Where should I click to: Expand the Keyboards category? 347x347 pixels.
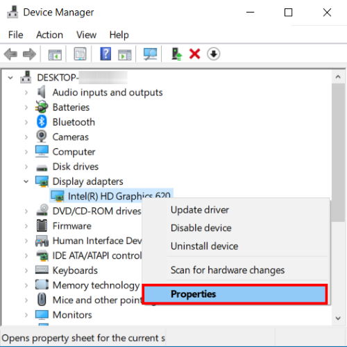click(x=26, y=271)
